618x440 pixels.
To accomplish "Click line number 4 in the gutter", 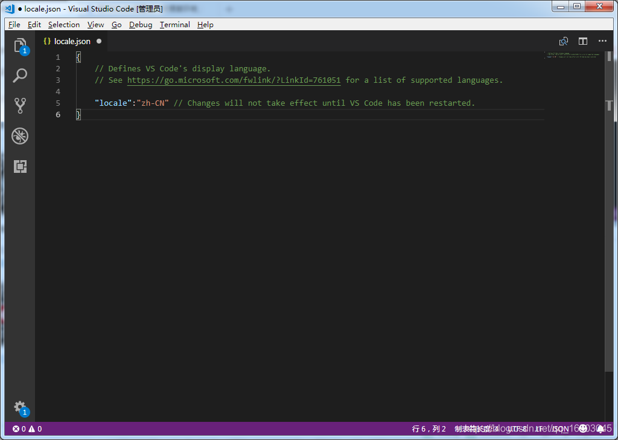I will pyautogui.click(x=58, y=91).
